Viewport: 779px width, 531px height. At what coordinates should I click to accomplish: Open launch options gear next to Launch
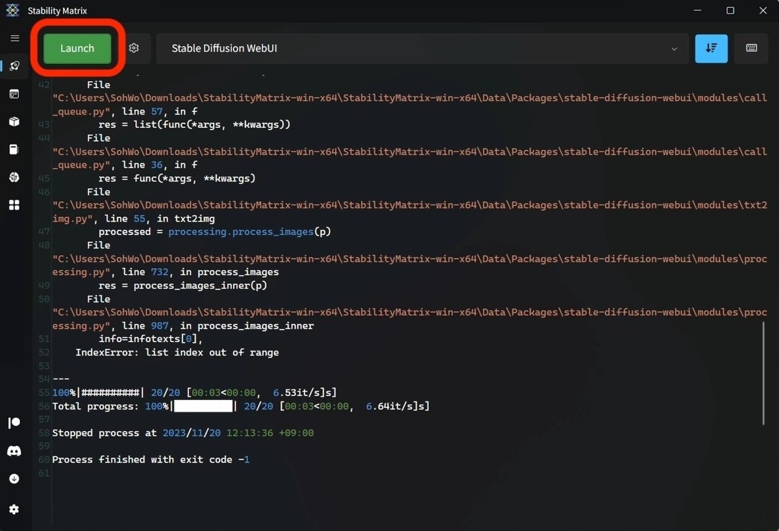coord(134,49)
